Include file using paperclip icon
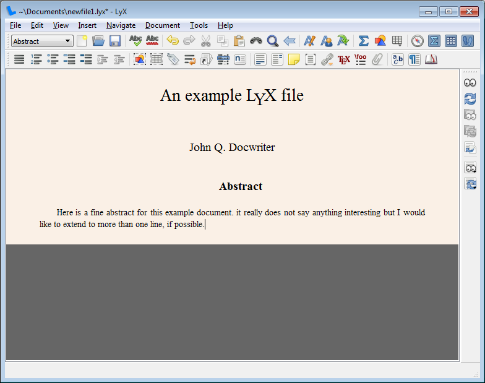This screenshot has height=383, width=485. [x=377, y=59]
